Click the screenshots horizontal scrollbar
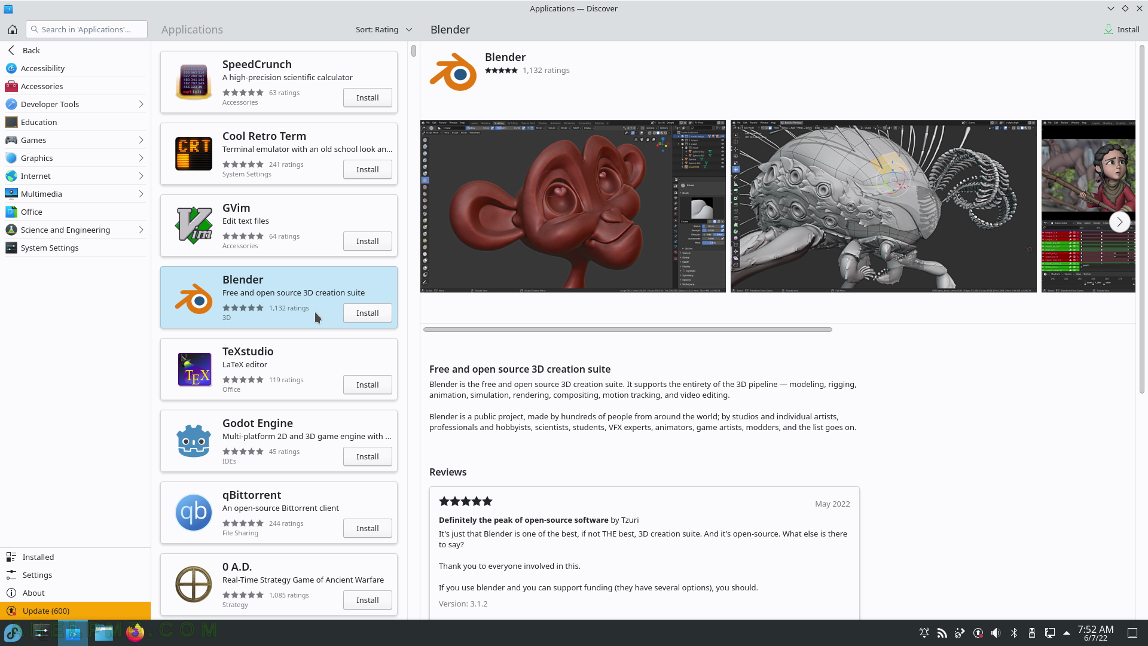Image resolution: width=1148 pixels, height=646 pixels. coord(628,330)
